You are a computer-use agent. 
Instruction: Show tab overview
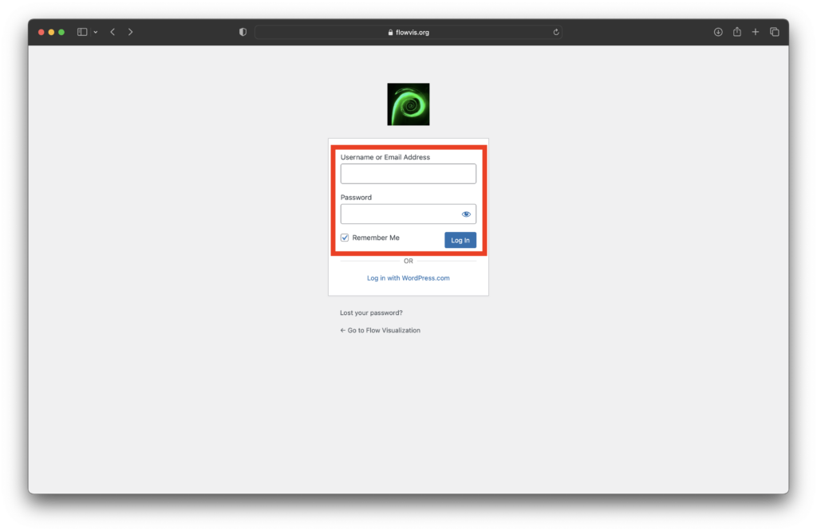(775, 32)
